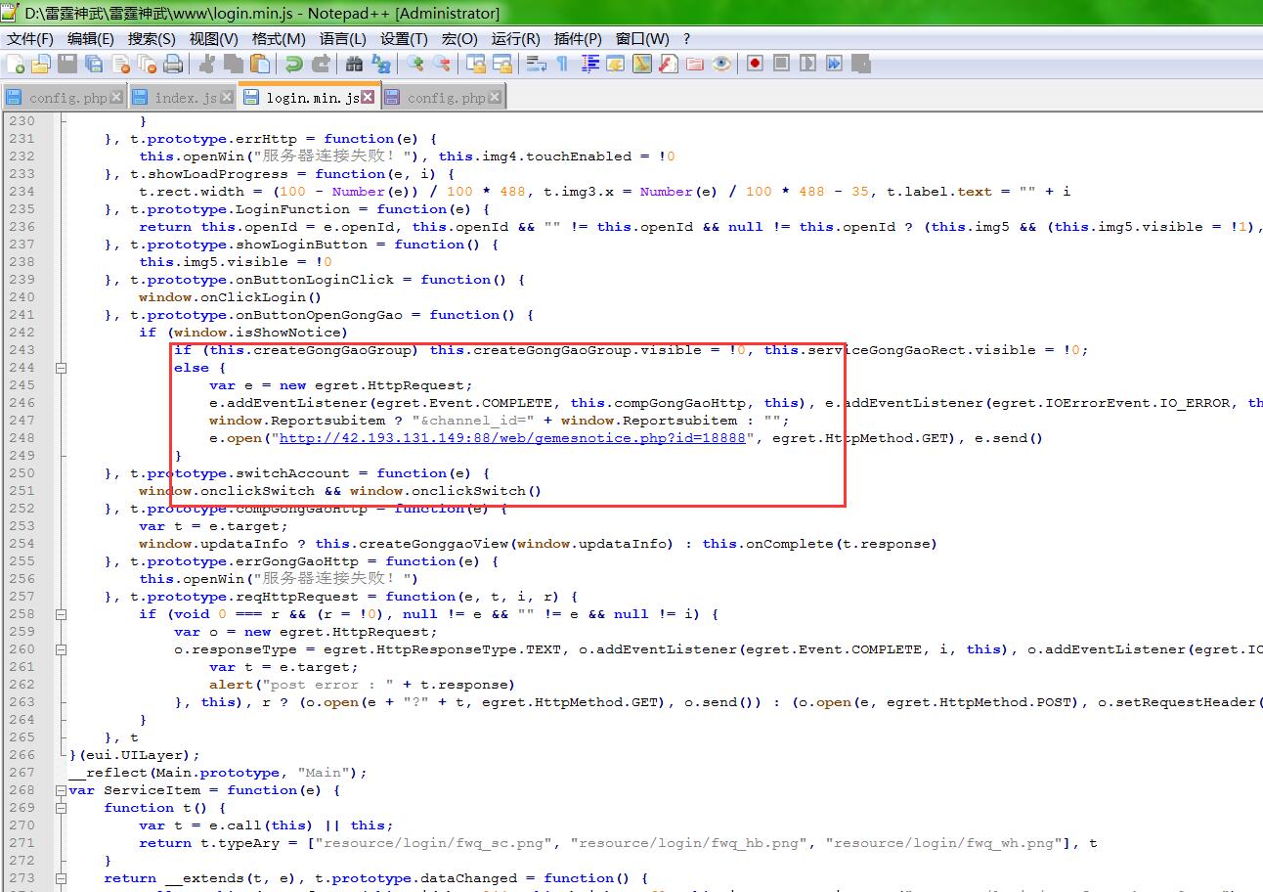Open the 搜索(S) menu
Screen dimensions: 1263x892
(152, 39)
